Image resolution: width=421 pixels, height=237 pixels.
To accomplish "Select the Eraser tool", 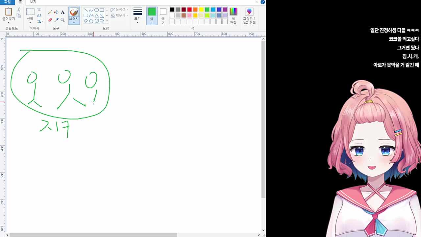I will click(50, 20).
